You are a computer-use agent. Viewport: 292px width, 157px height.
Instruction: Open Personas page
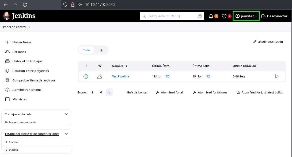point(19,52)
